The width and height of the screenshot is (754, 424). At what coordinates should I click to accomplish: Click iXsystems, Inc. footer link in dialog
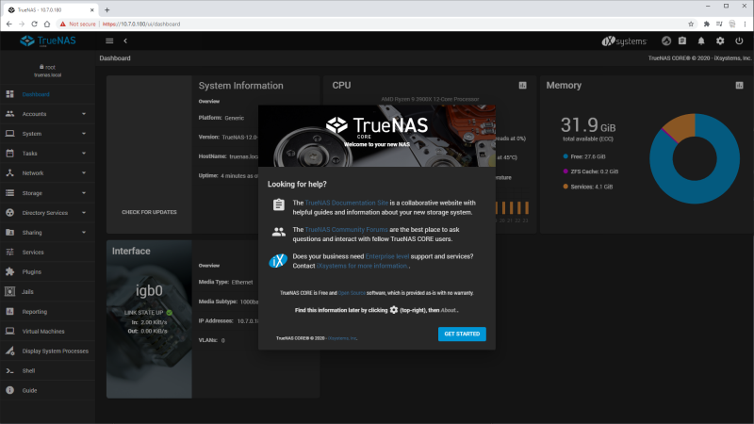pos(342,338)
